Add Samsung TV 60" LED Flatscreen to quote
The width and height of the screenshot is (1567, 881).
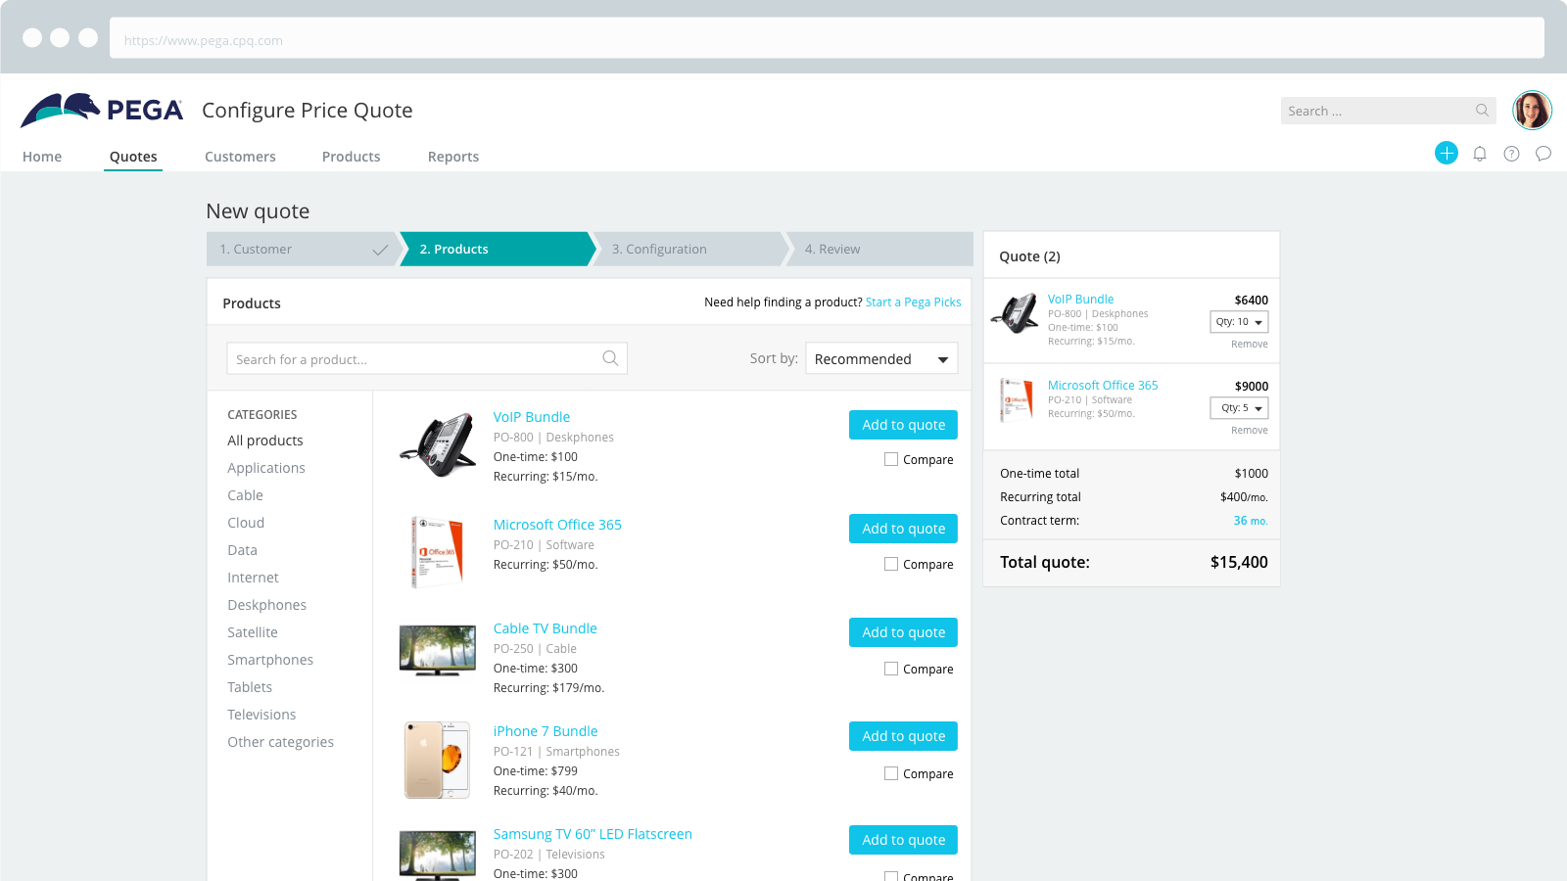903,840
